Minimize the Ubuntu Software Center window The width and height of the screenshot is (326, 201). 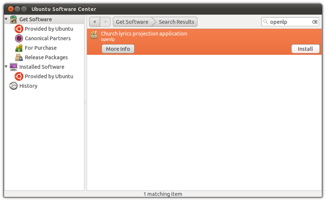tap(18, 9)
